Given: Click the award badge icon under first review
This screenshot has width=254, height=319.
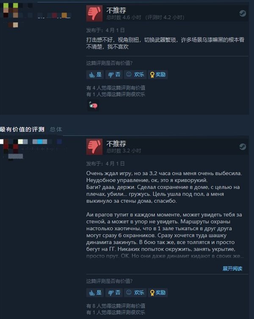Looking at the screenshot, I should [93, 105].
